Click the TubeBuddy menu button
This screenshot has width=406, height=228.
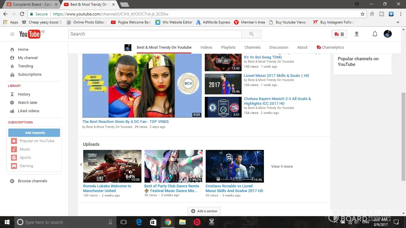pos(339,34)
